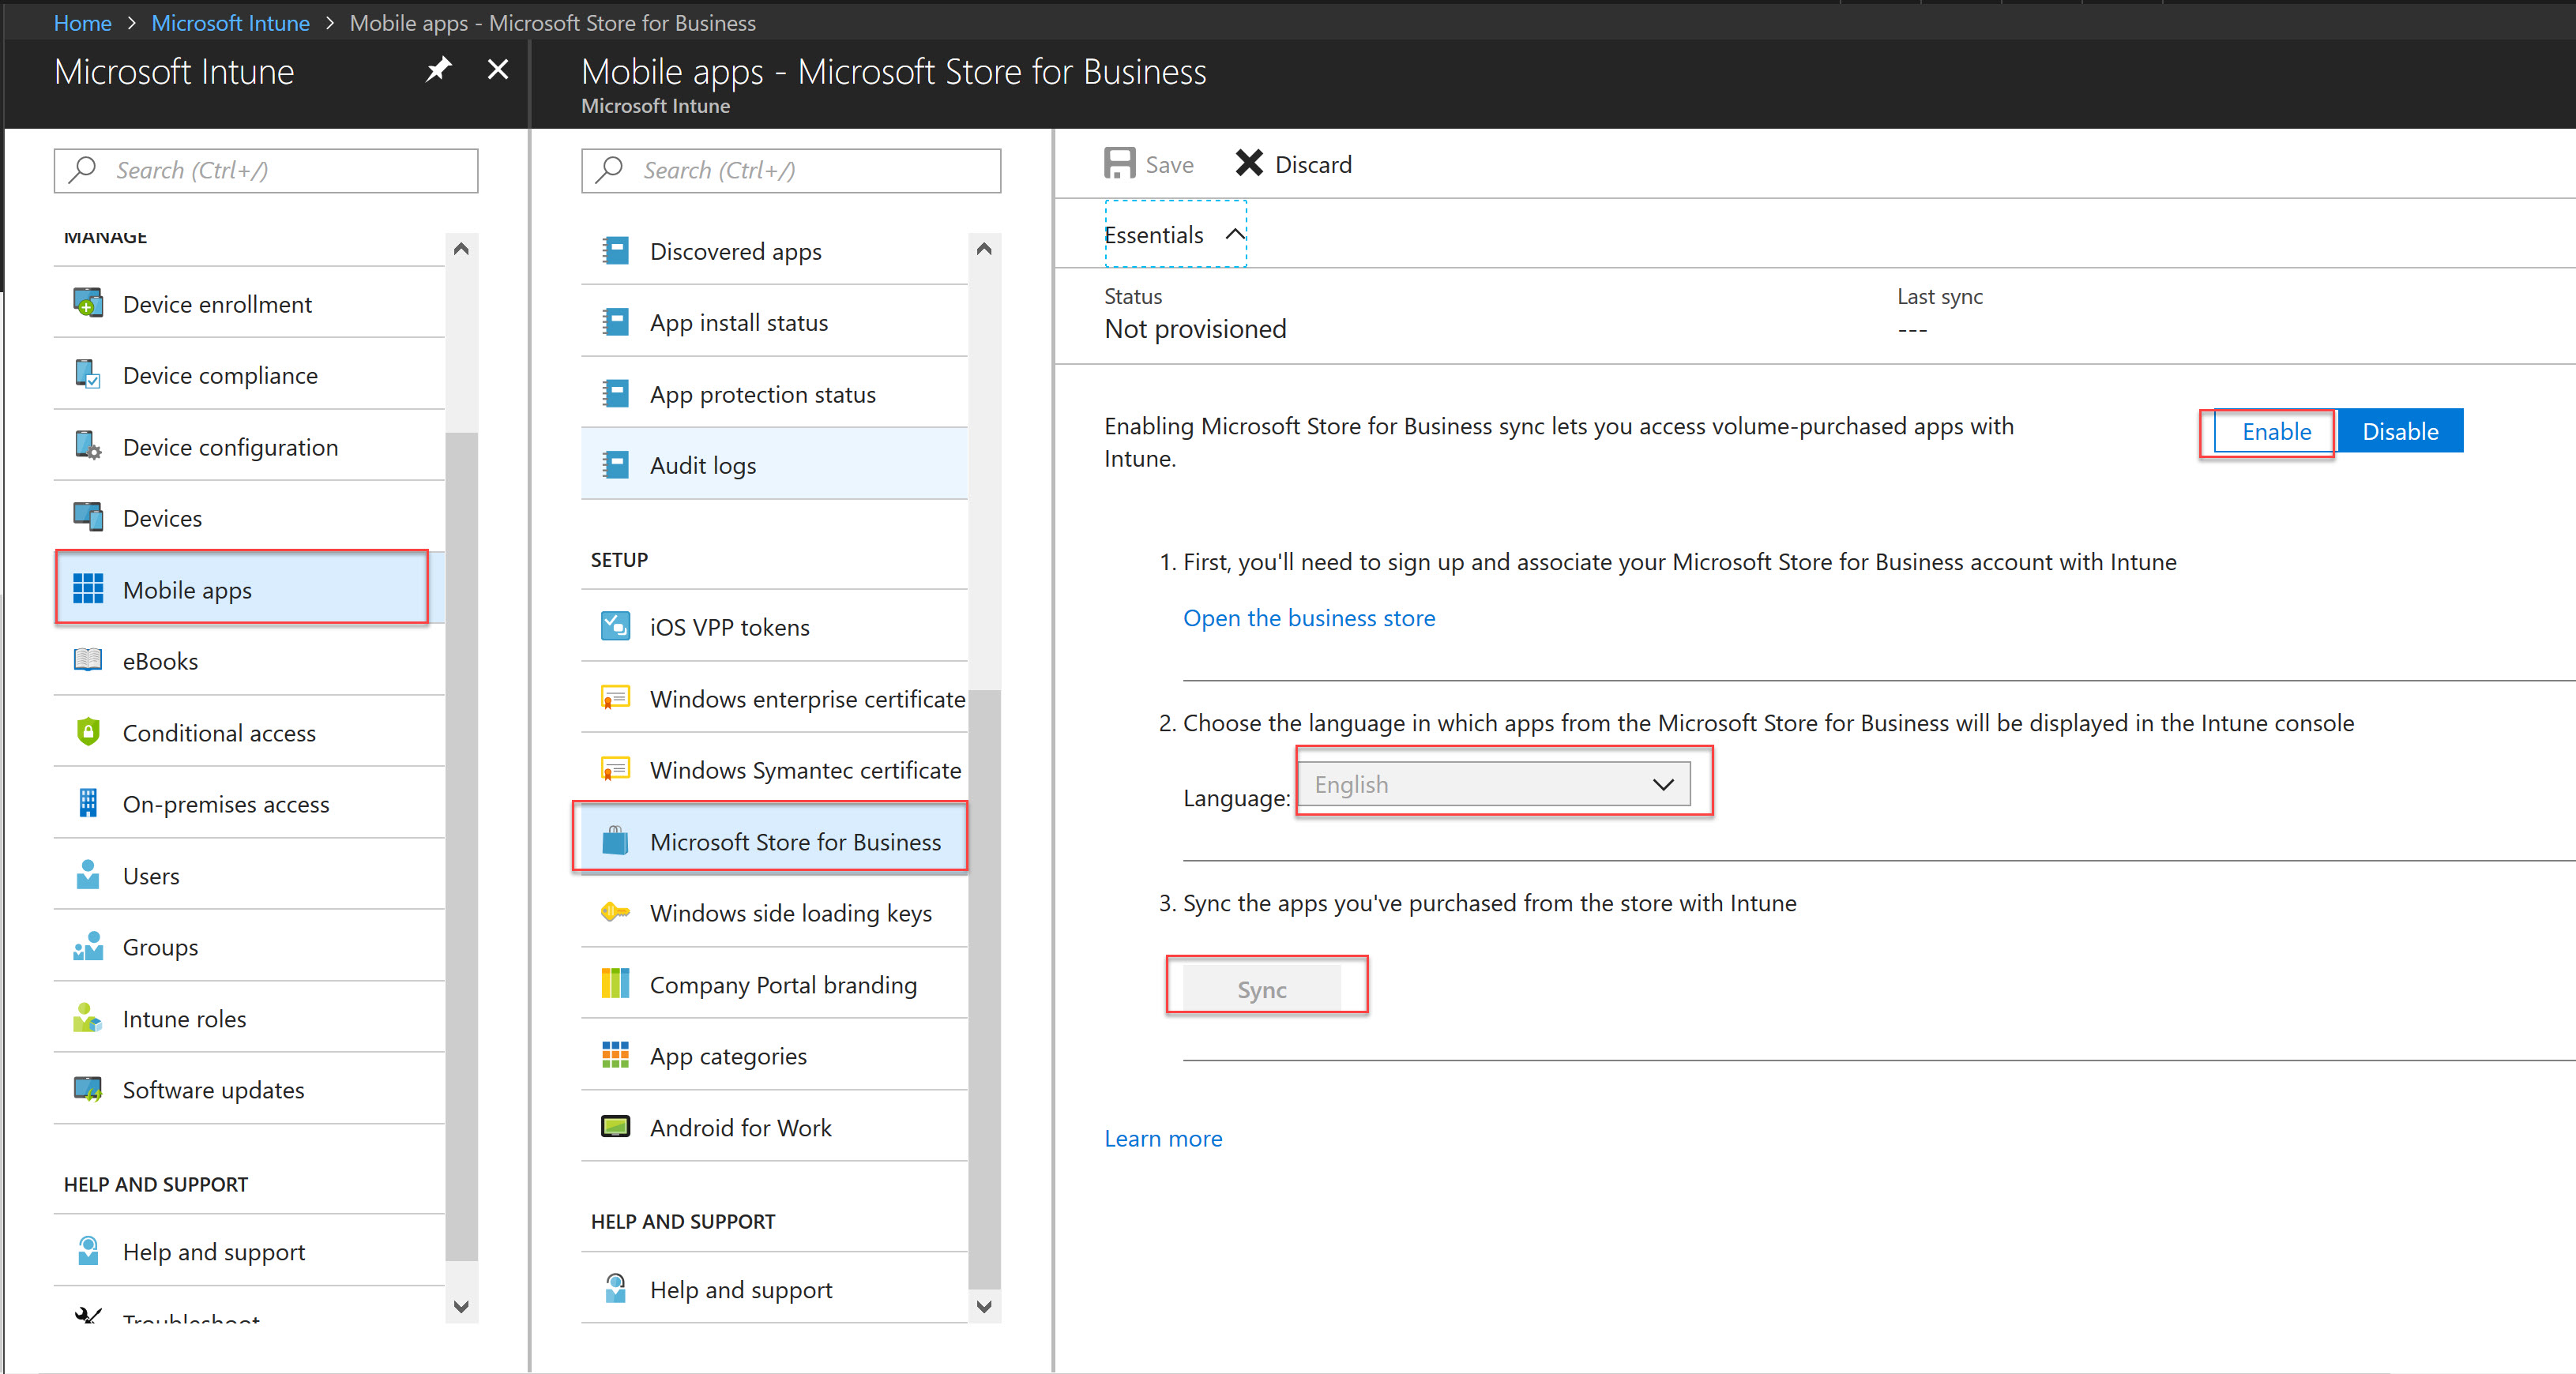
Task: Click the Mobile apps grid icon
Action: pos(88,589)
